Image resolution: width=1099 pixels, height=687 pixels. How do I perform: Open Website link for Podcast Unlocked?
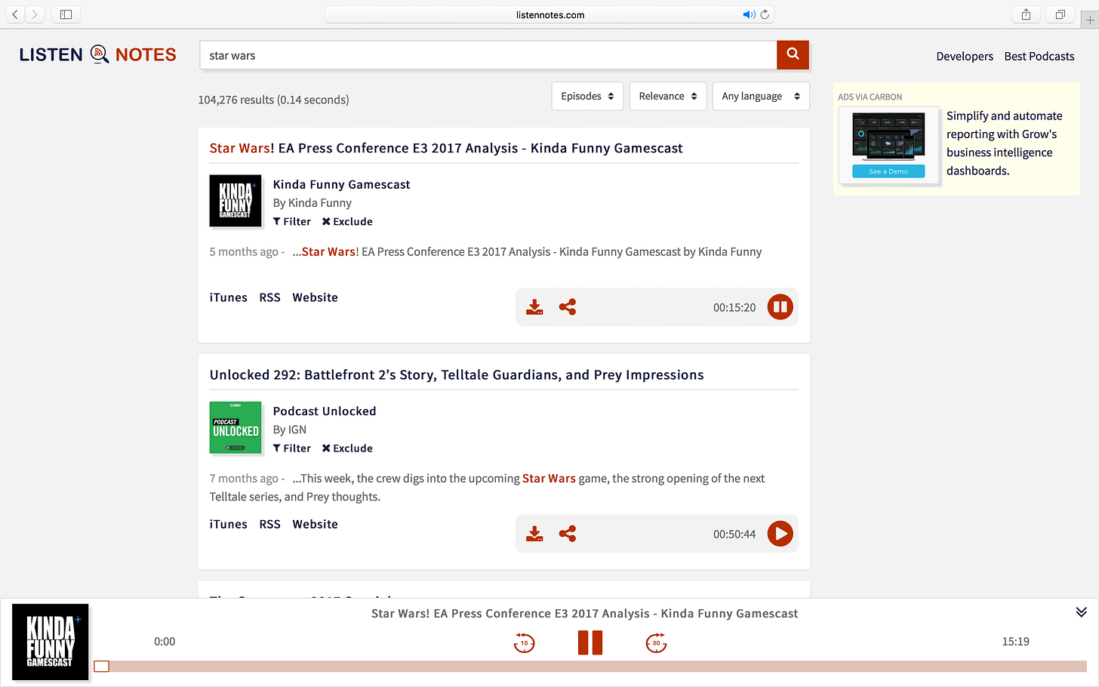click(316, 524)
